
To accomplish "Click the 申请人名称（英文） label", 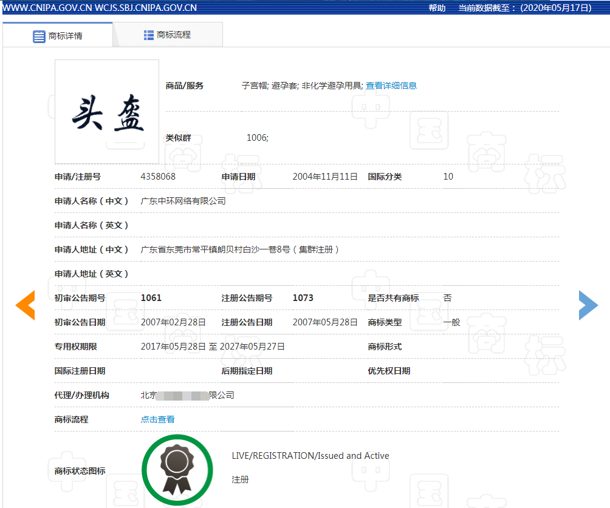I will [91, 225].
